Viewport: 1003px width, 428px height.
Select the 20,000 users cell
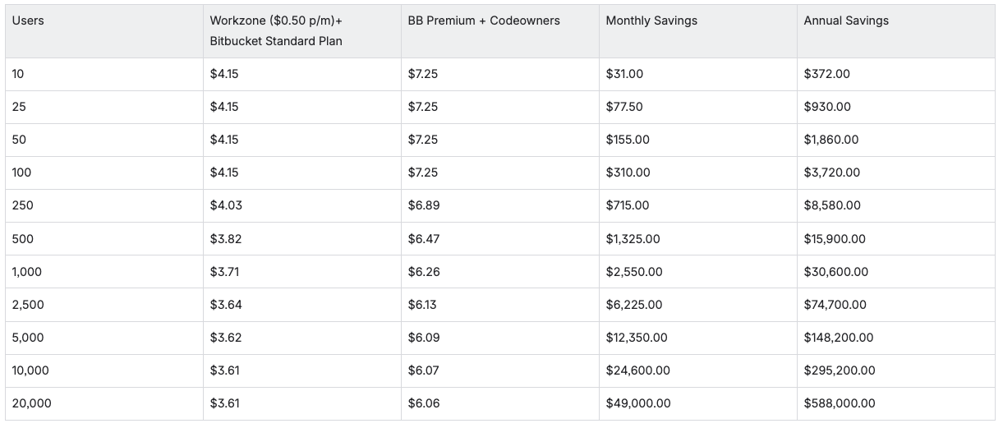point(31,403)
